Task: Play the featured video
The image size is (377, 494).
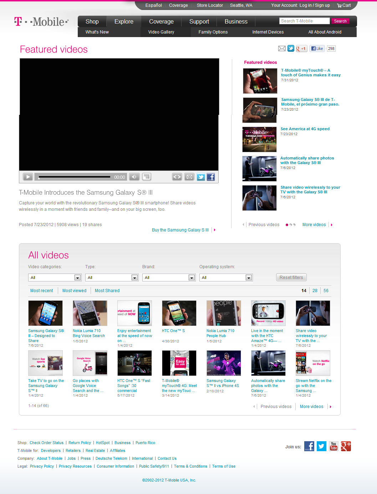Action: tap(28, 177)
